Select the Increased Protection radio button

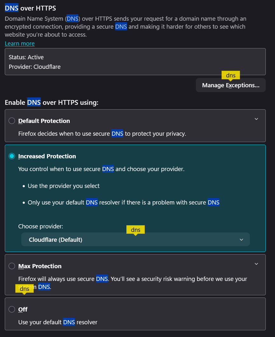click(x=12, y=156)
